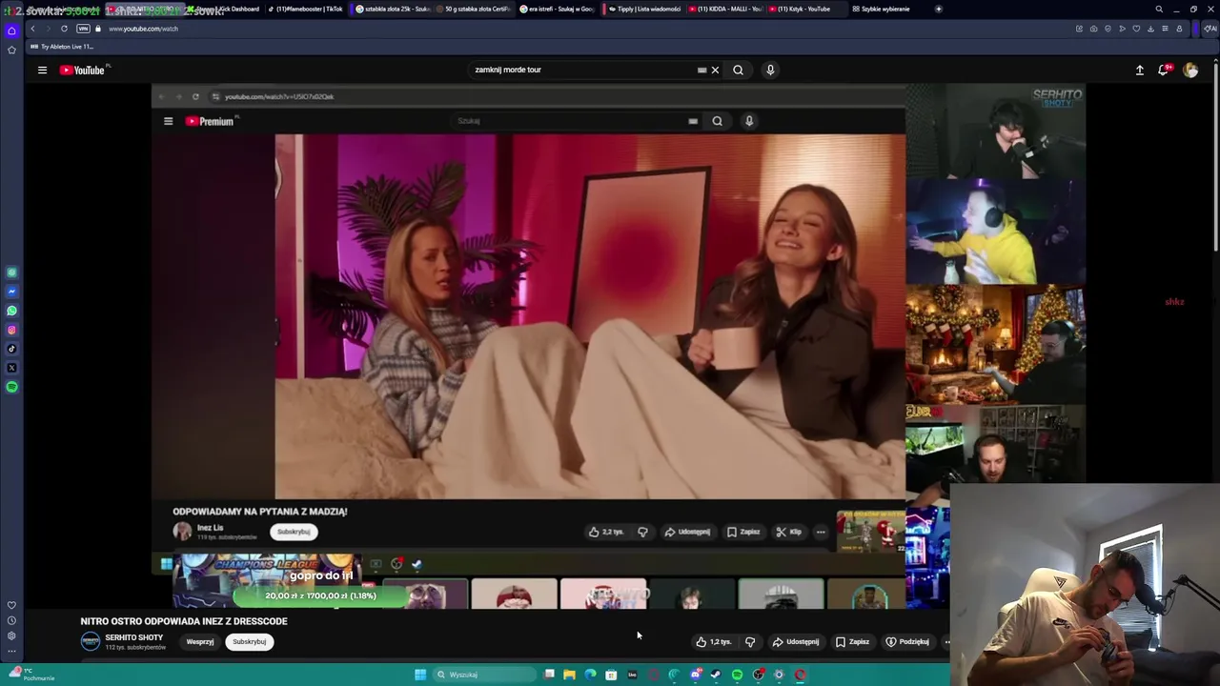Viewport: 1220px width, 686px height.
Task: Click the 'zamknij morde tour' search field
Action: tap(581, 70)
